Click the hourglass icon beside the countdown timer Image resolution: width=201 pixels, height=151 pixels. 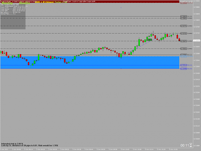(x=191, y=145)
